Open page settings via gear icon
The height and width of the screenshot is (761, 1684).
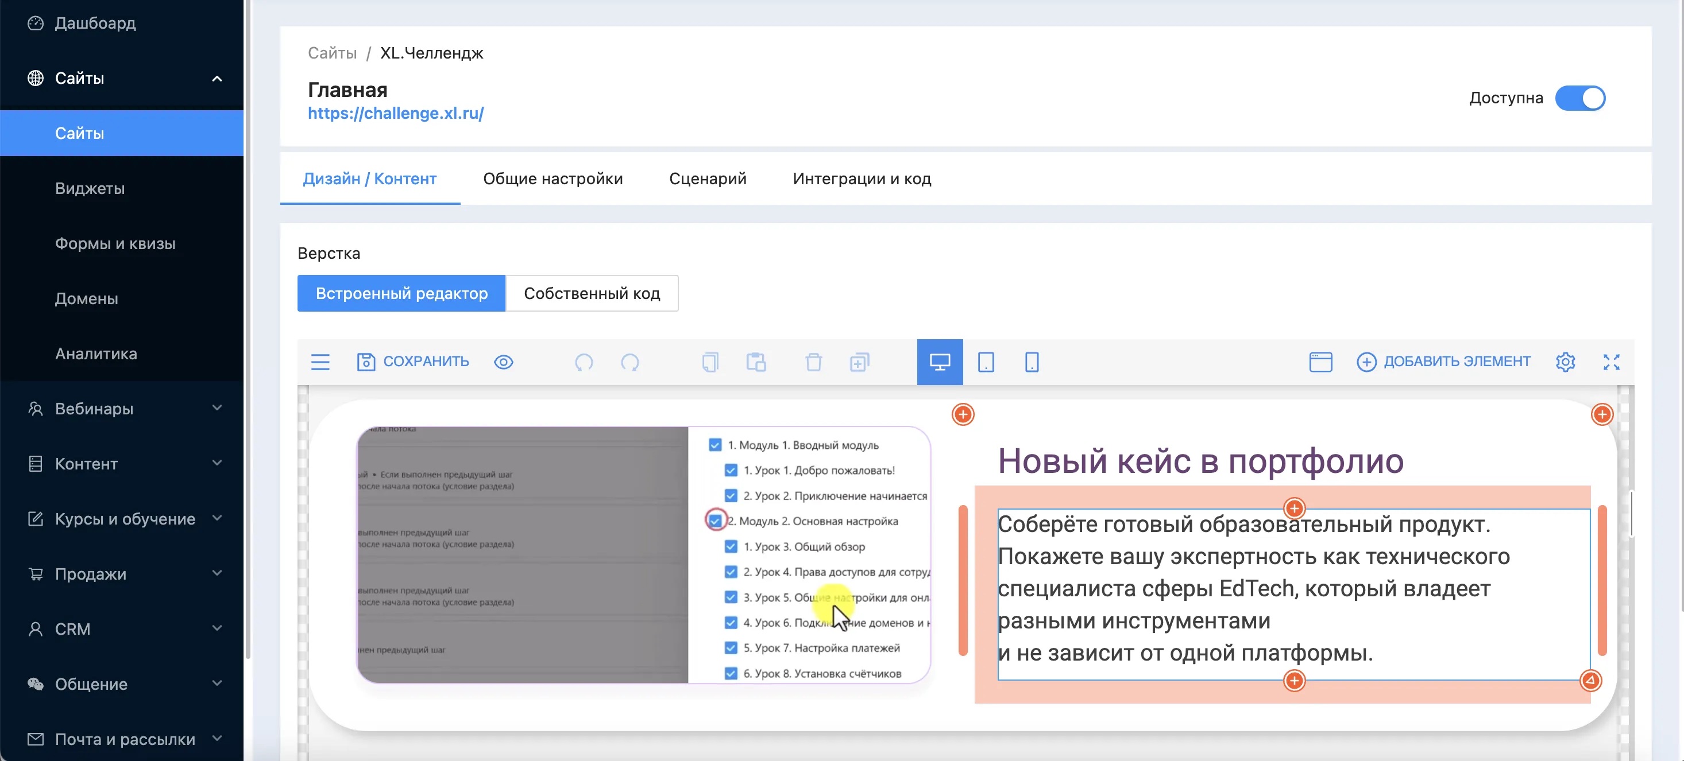click(x=1566, y=361)
